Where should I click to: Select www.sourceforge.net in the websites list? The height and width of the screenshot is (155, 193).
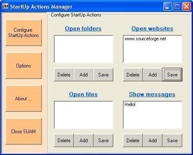(x=145, y=39)
